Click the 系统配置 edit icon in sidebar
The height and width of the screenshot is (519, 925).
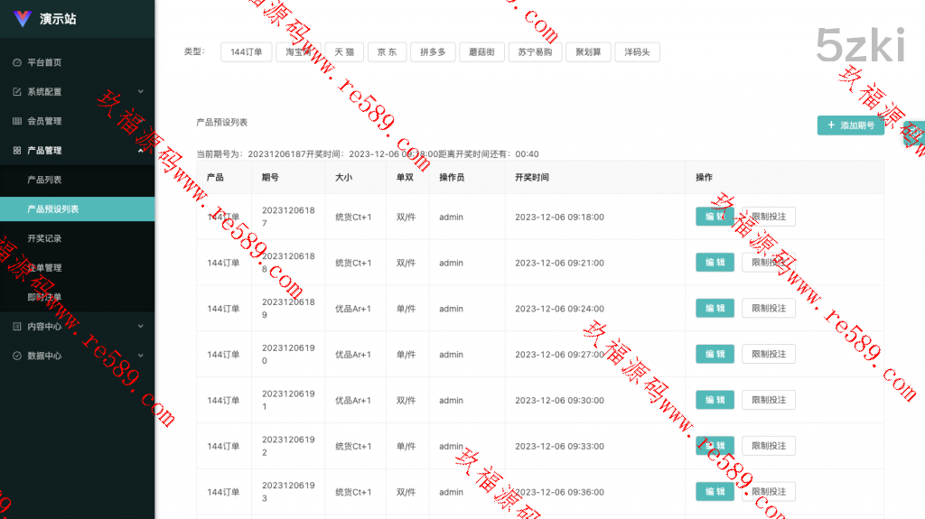point(17,92)
